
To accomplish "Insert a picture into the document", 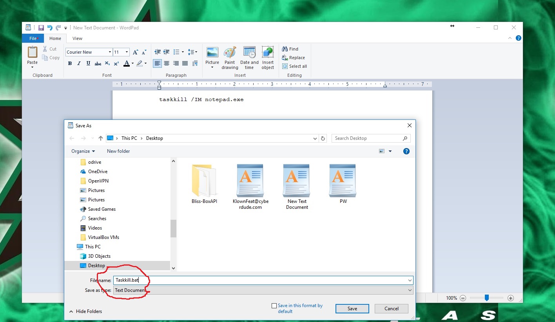I will (212, 52).
